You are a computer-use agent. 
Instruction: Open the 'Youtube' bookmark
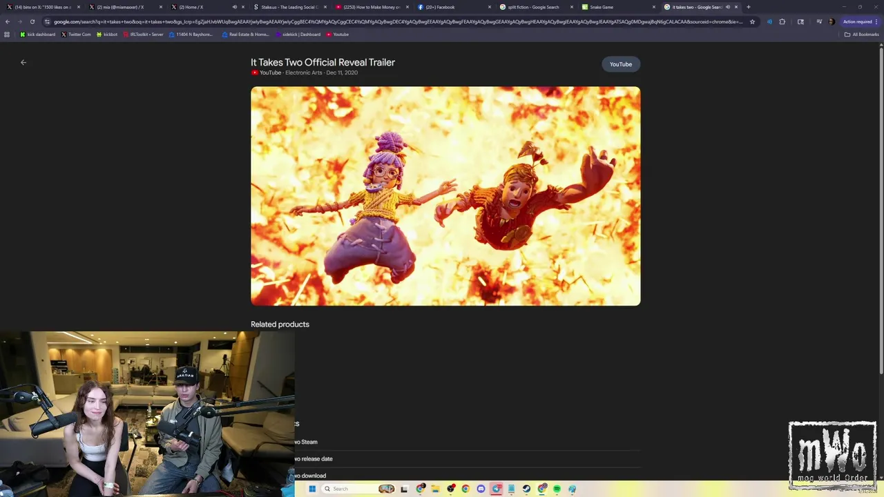[x=338, y=35]
